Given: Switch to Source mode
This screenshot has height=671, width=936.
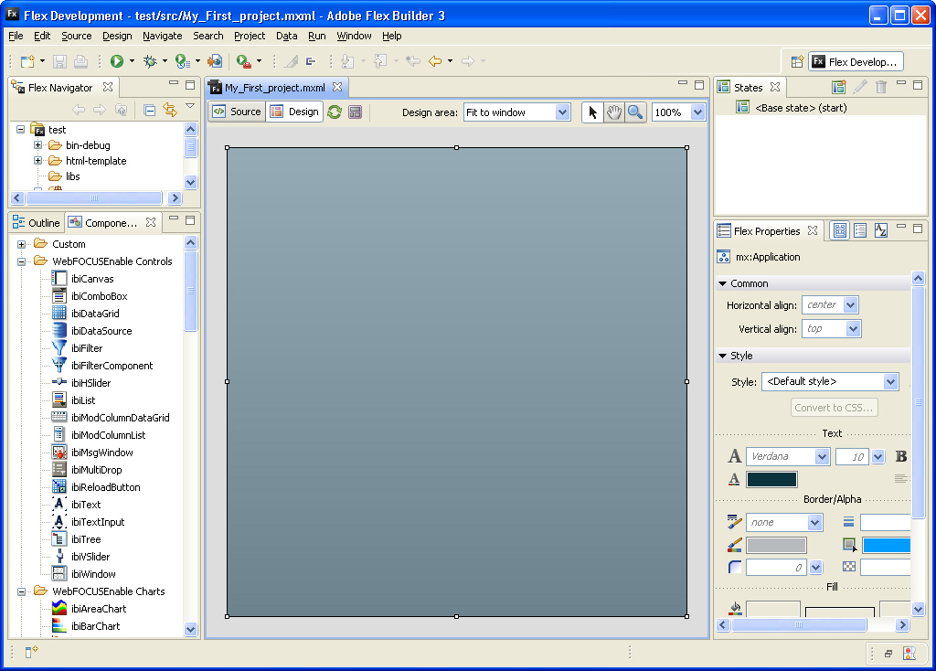Looking at the screenshot, I should (x=237, y=112).
